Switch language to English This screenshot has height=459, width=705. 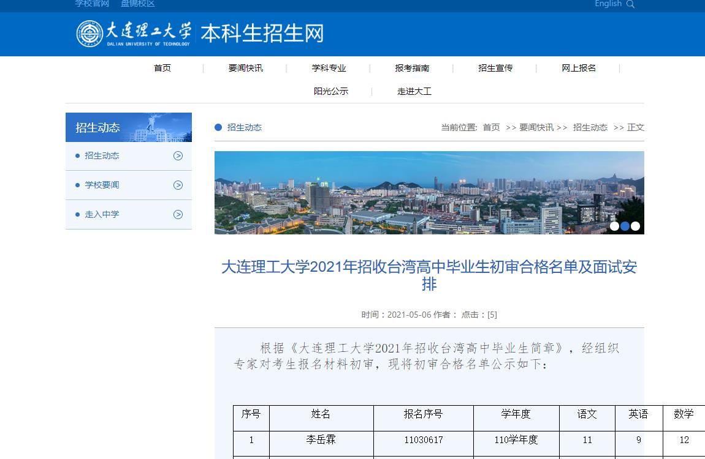tap(608, 4)
